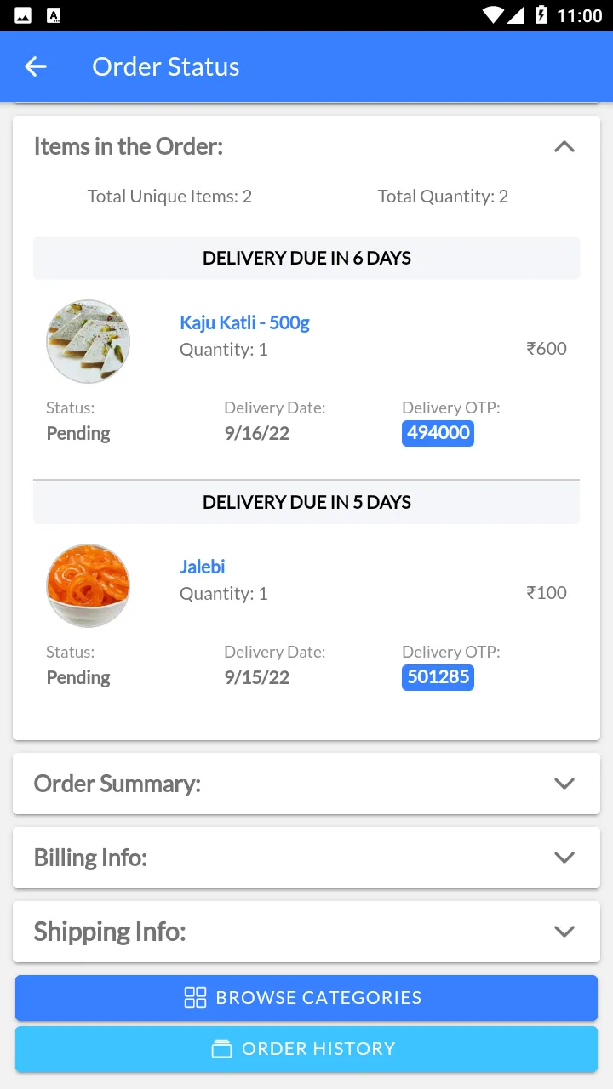
Task: Tap the Jalebi product thumbnail
Action: point(88,585)
